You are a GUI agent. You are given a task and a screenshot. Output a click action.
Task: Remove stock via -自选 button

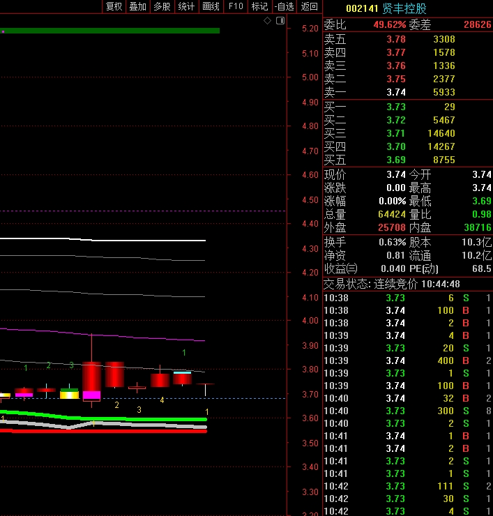coord(285,6)
